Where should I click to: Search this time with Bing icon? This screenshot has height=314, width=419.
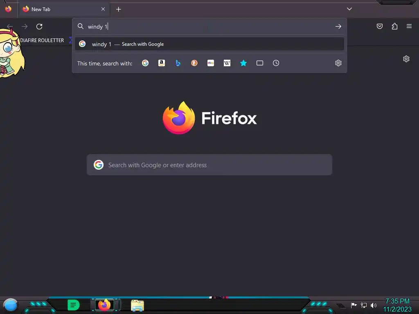[x=178, y=63]
